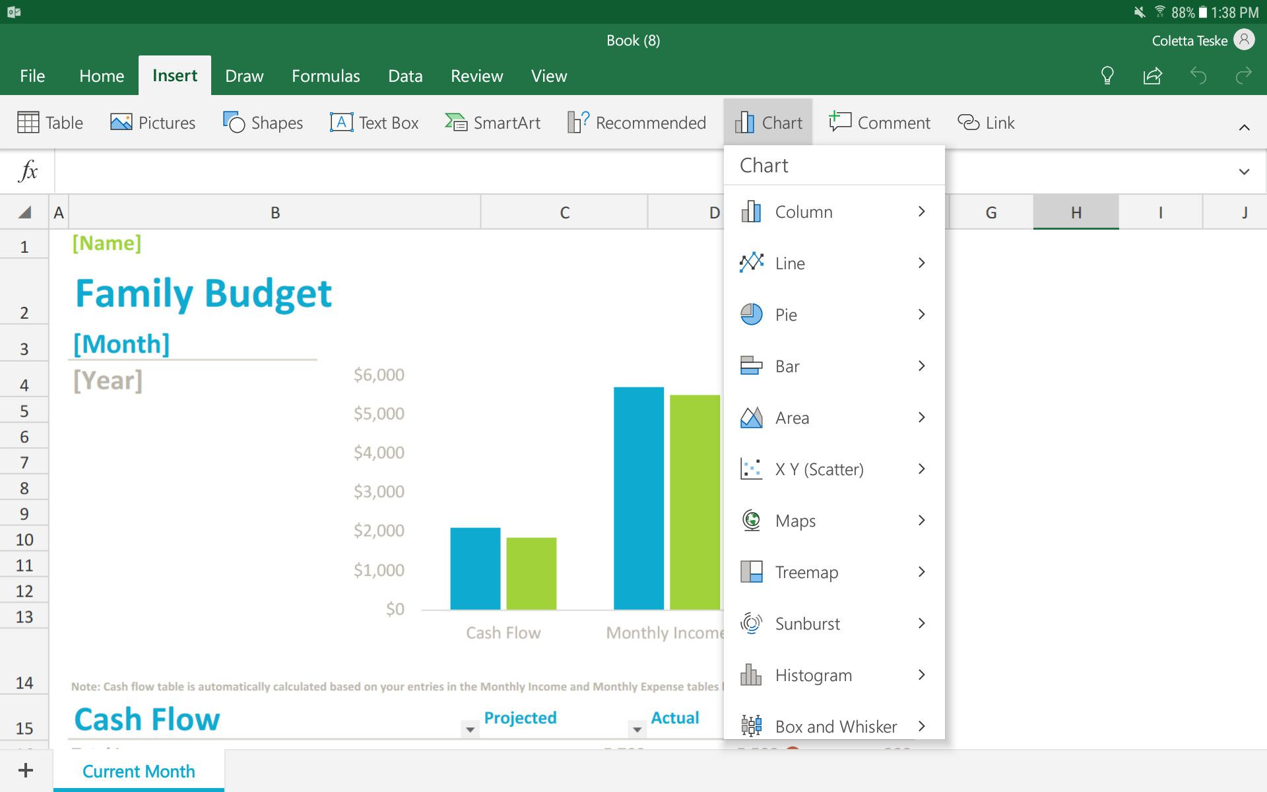The width and height of the screenshot is (1267, 792).
Task: Open the Projected column filter dropdown
Action: click(x=470, y=729)
